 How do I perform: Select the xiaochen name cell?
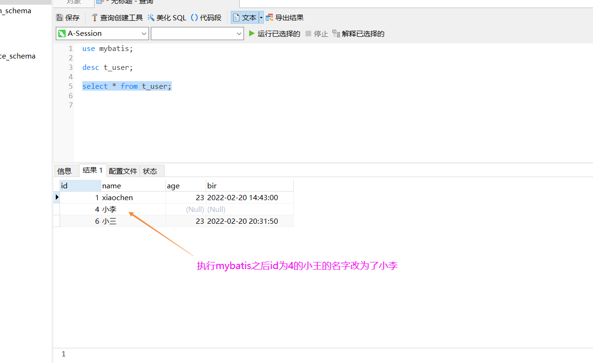(133, 197)
